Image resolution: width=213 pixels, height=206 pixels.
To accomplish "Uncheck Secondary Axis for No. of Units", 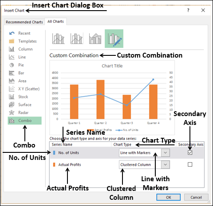I will [190, 152].
